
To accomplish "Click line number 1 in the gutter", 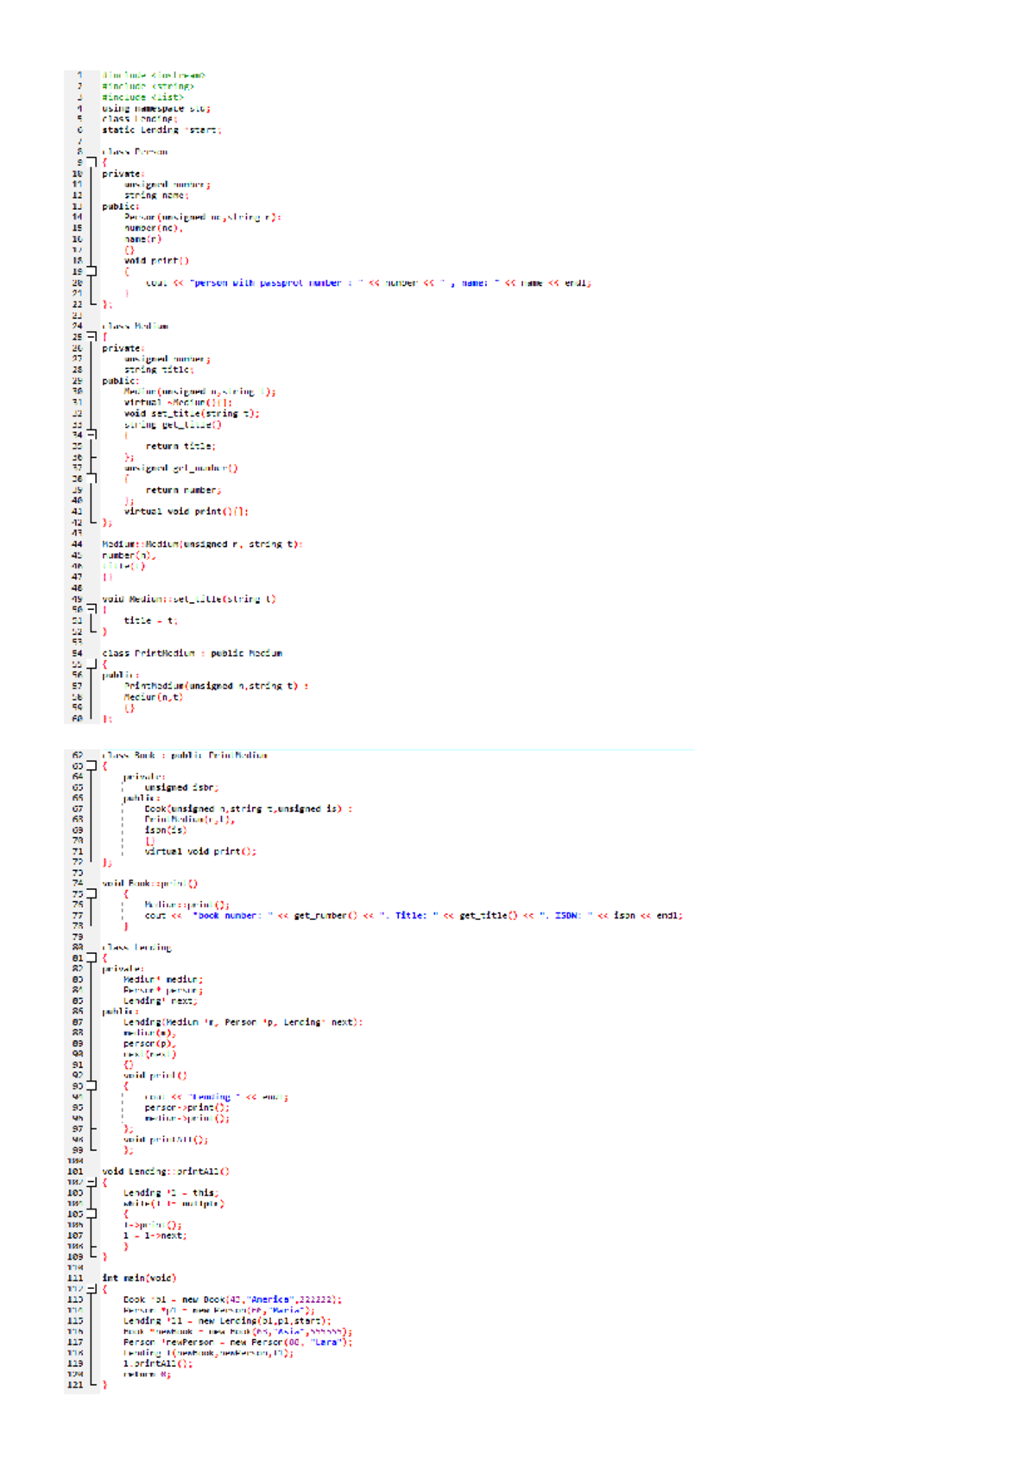I will pyautogui.click(x=79, y=75).
